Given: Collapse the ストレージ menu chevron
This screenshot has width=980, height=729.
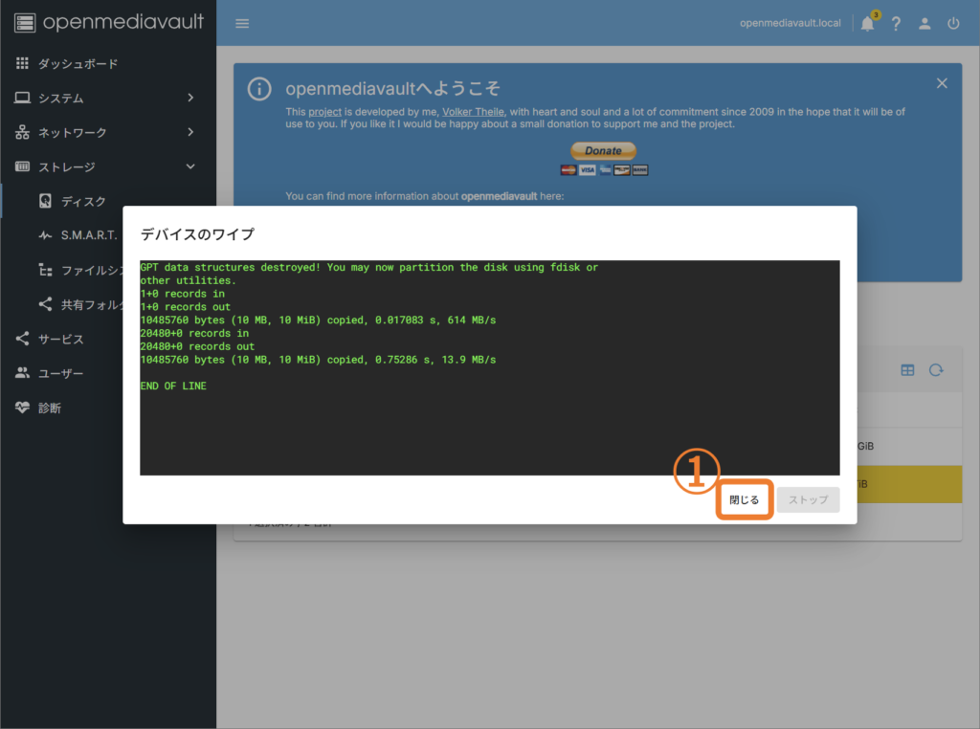Looking at the screenshot, I should click(190, 166).
